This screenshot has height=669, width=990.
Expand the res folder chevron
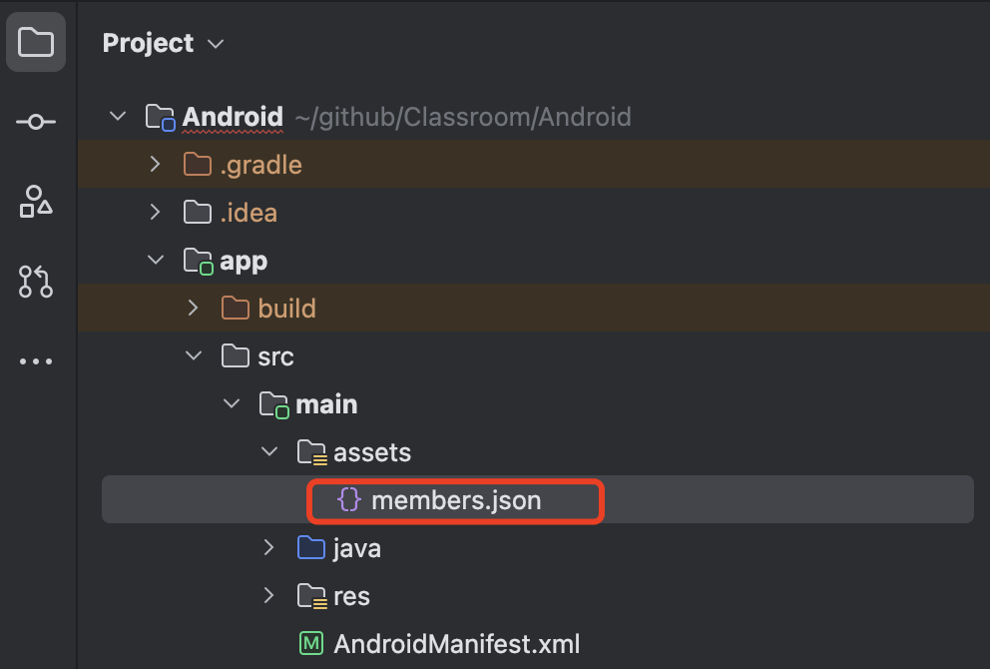pos(268,596)
